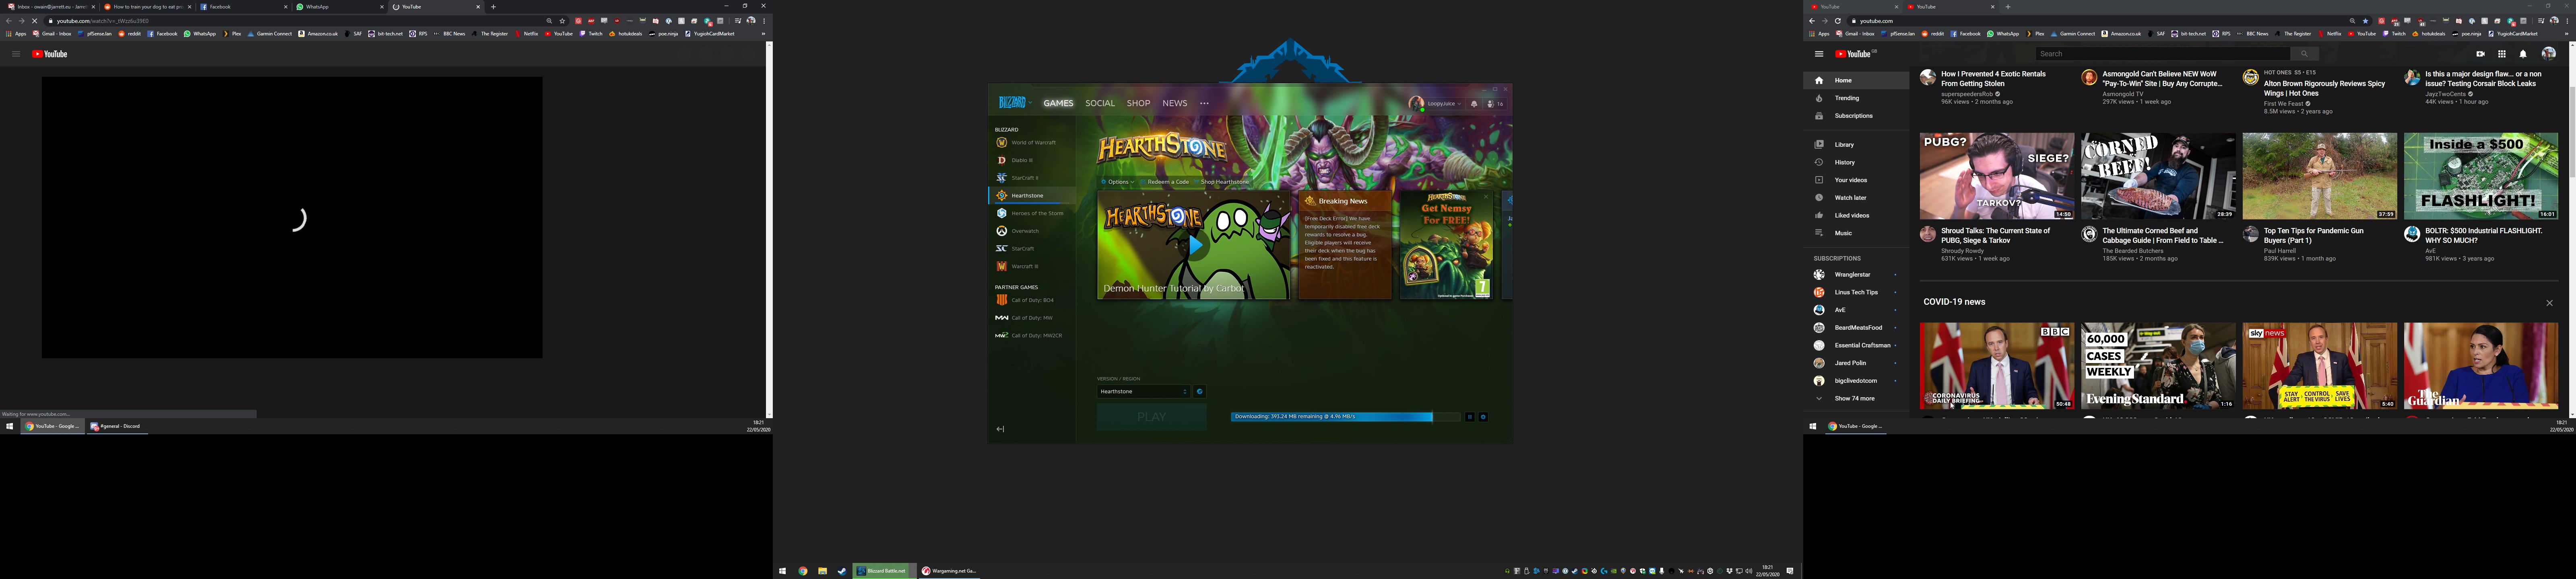Switch to Facebook tab in left Chrome
The width and height of the screenshot is (2576, 579).
tap(244, 7)
